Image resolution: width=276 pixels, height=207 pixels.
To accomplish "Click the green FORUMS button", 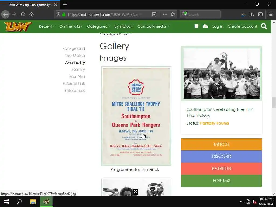I will tap(222, 181).
